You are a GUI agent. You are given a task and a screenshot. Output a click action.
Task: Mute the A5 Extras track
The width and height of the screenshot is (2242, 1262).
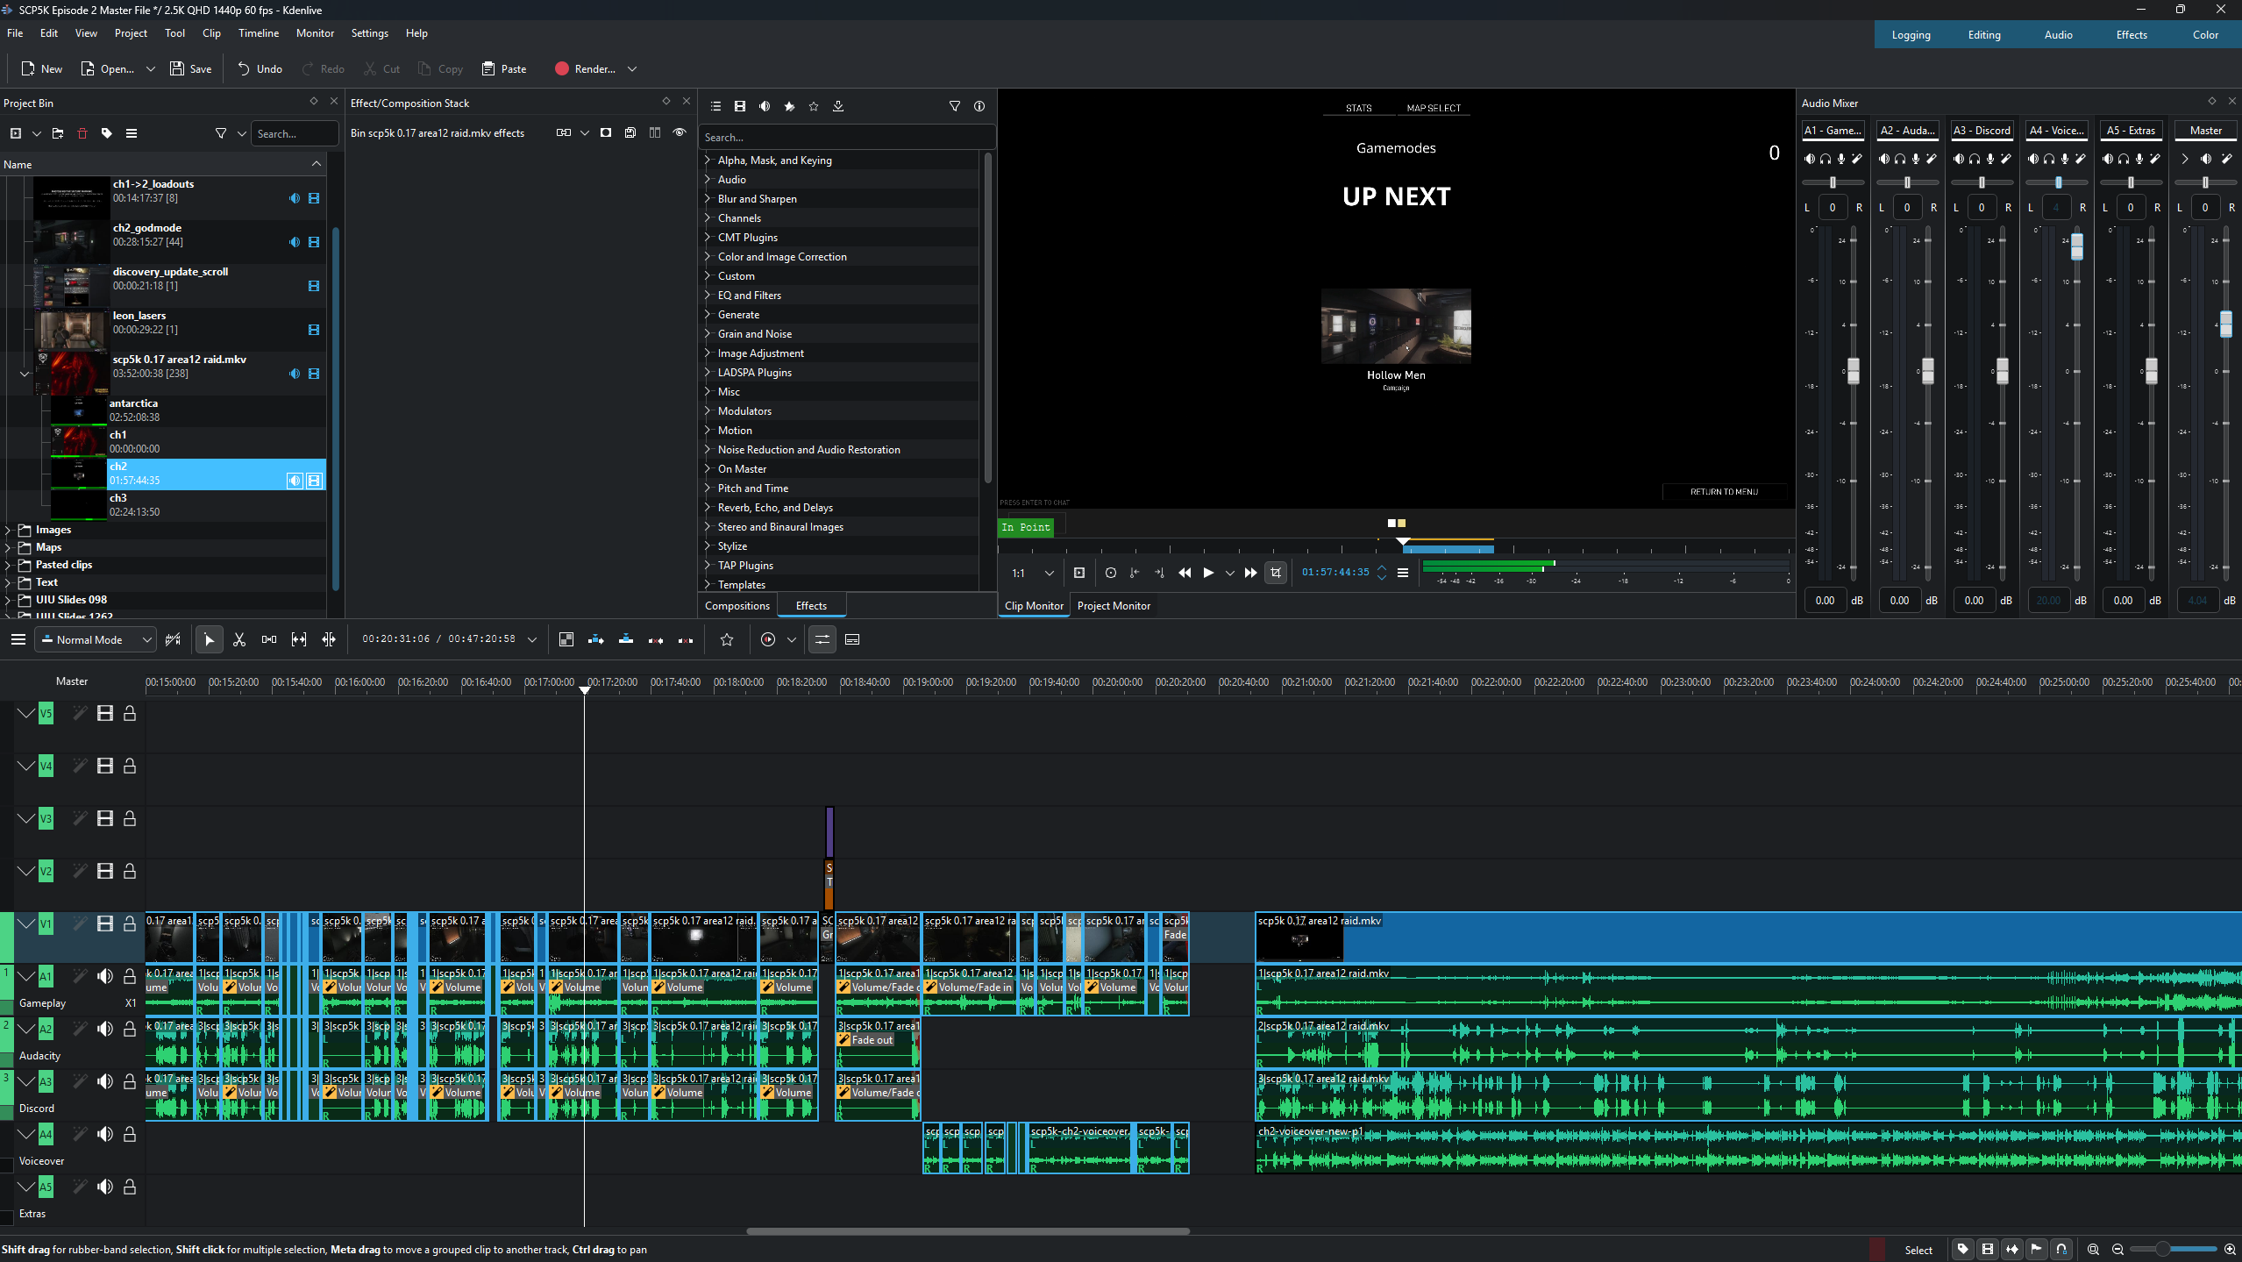click(x=105, y=1187)
